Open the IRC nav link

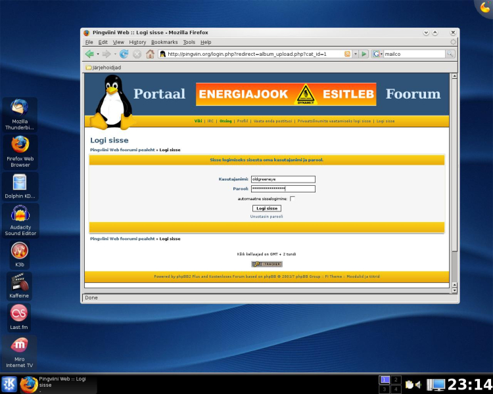point(210,121)
